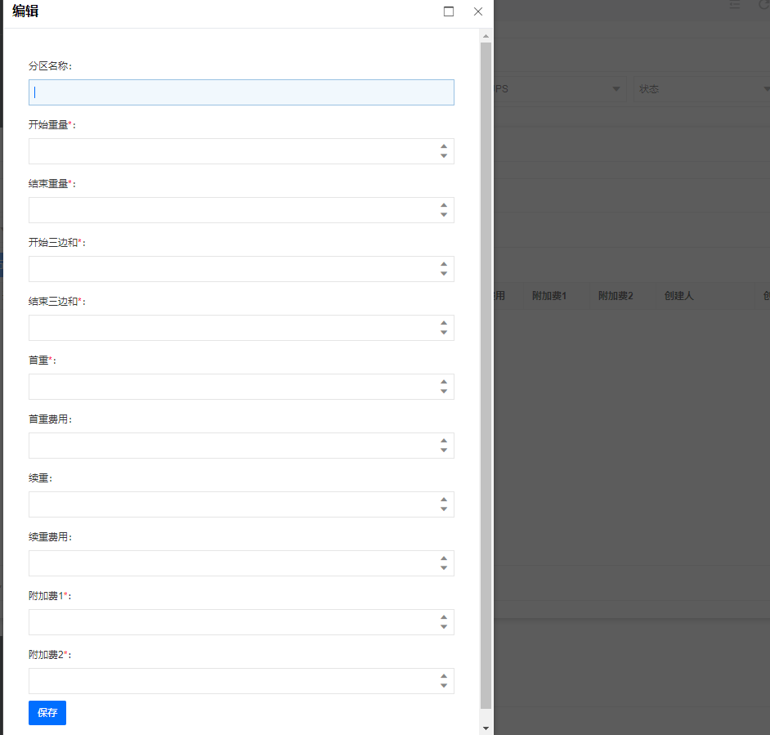Screen dimensions: 770x735
Task: Decrease 结束重量 with down arrow
Action: (x=444, y=215)
